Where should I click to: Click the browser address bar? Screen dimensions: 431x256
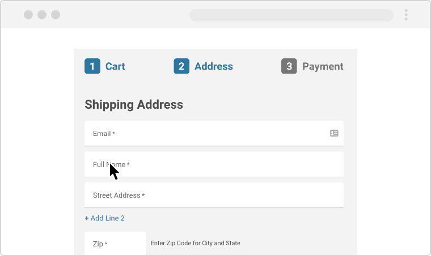291,15
